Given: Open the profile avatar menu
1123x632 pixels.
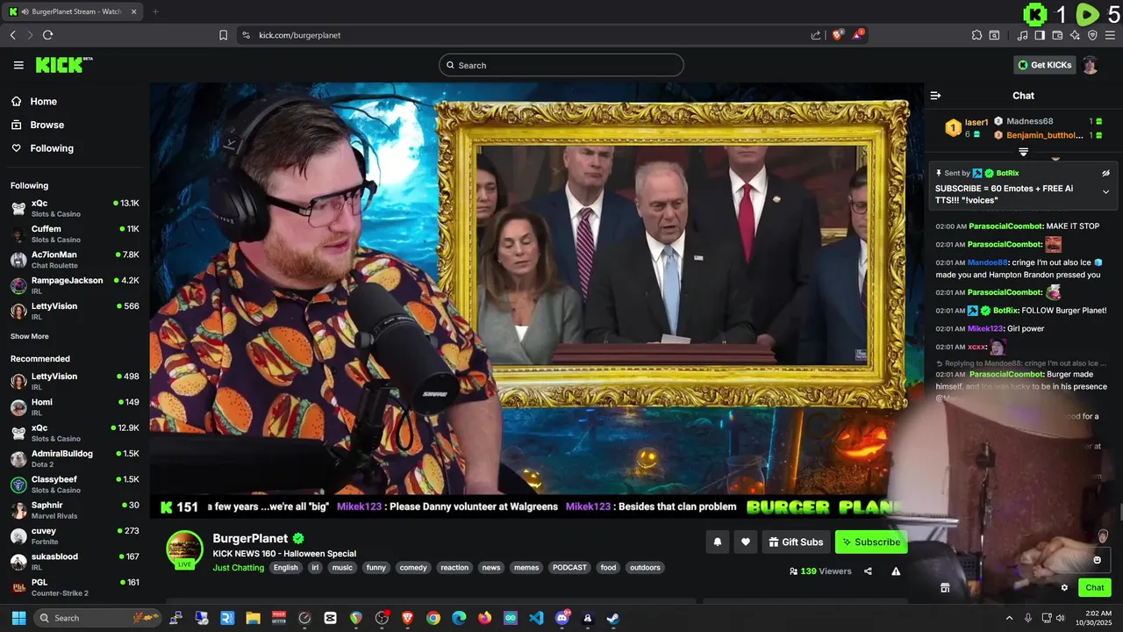Looking at the screenshot, I should point(1090,65).
